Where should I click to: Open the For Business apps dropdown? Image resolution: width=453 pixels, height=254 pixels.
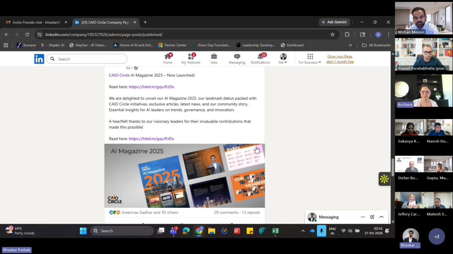310,59
